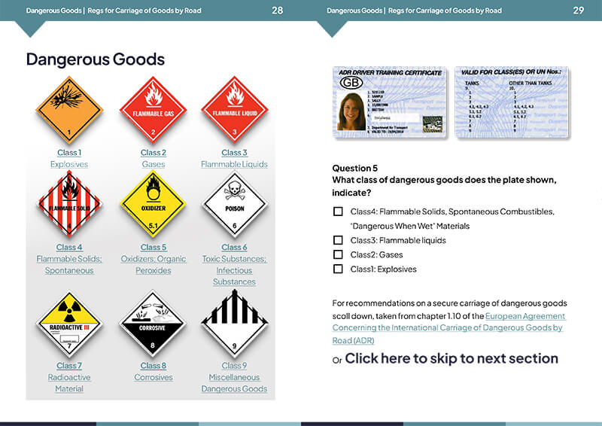Select the Corrosive class 8 placard
Viewport: 602px width, 426px height.
coord(153,324)
